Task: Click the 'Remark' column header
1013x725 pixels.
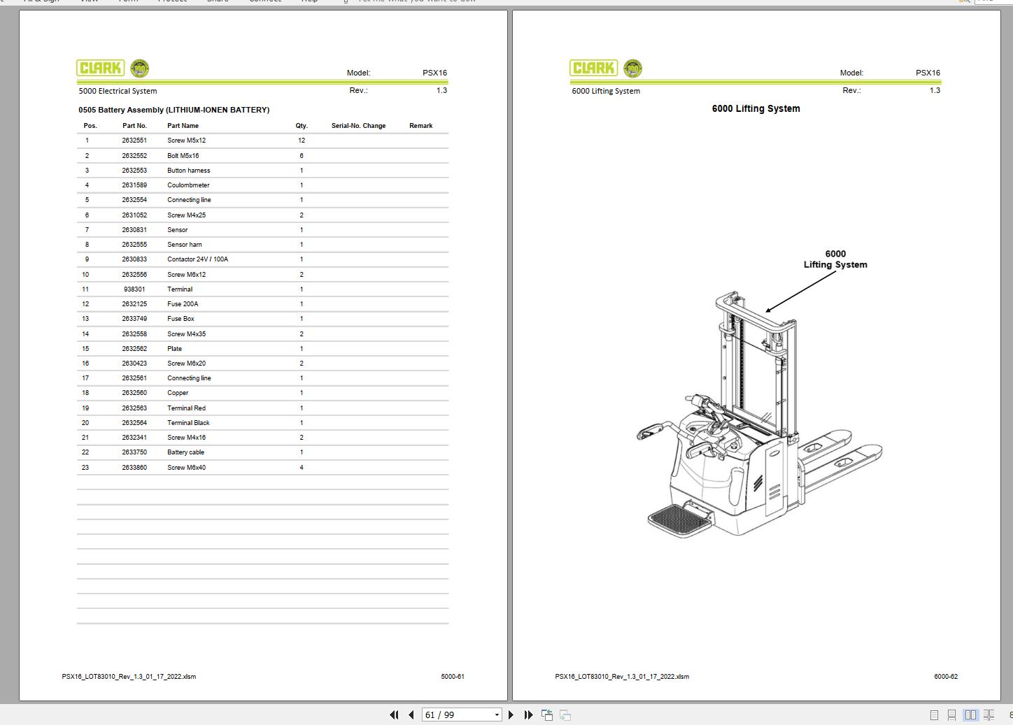Action: coord(420,126)
